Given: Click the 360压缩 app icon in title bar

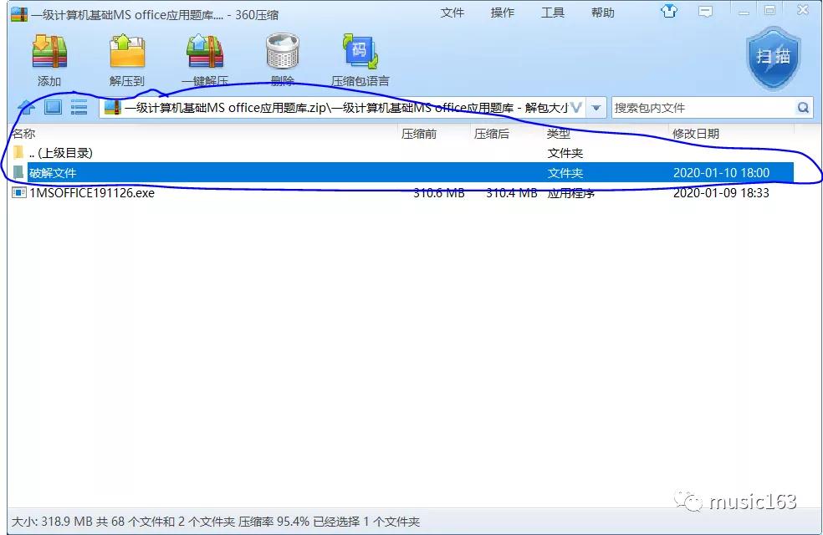Looking at the screenshot, I should tap(19, 13).
